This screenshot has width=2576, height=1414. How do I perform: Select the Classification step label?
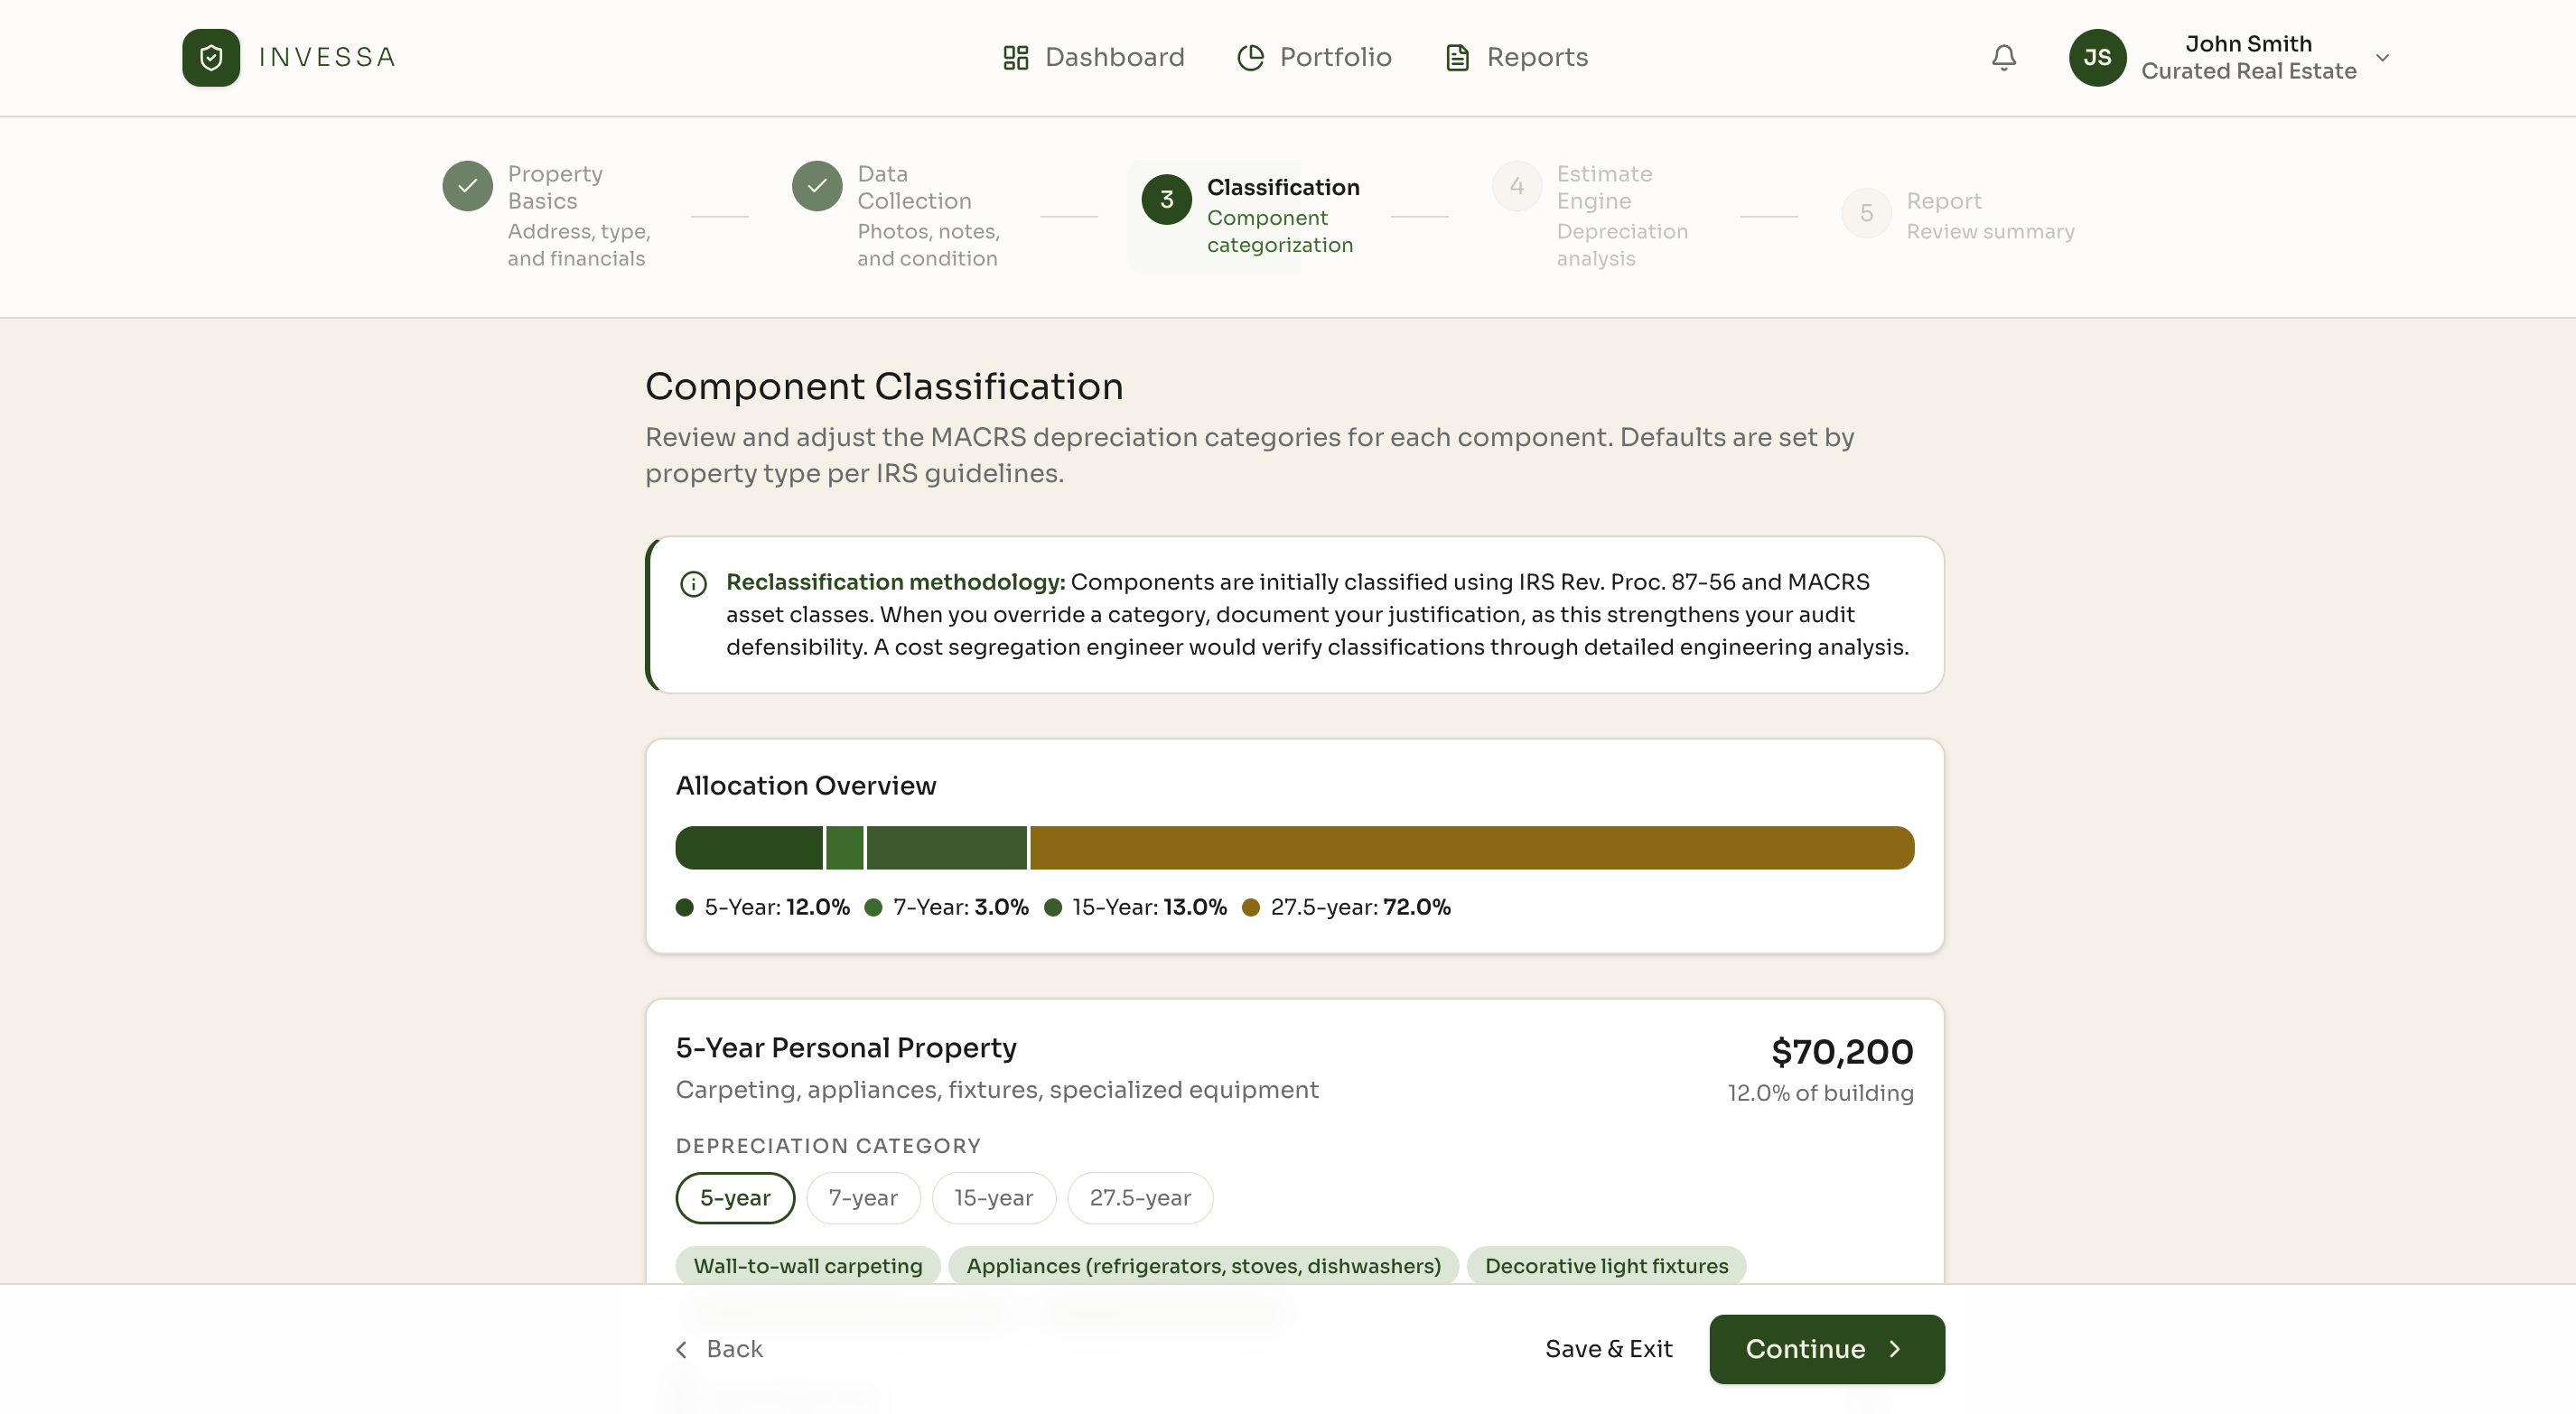(x=1283, y=187)
